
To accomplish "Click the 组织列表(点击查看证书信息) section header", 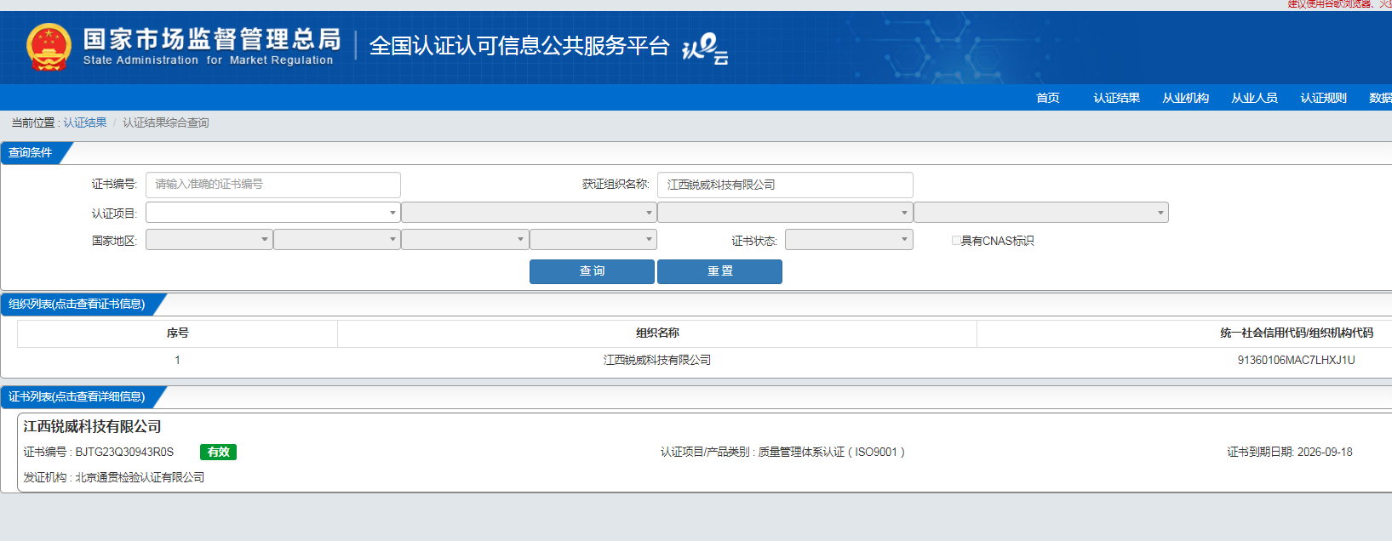I will 77,304.
